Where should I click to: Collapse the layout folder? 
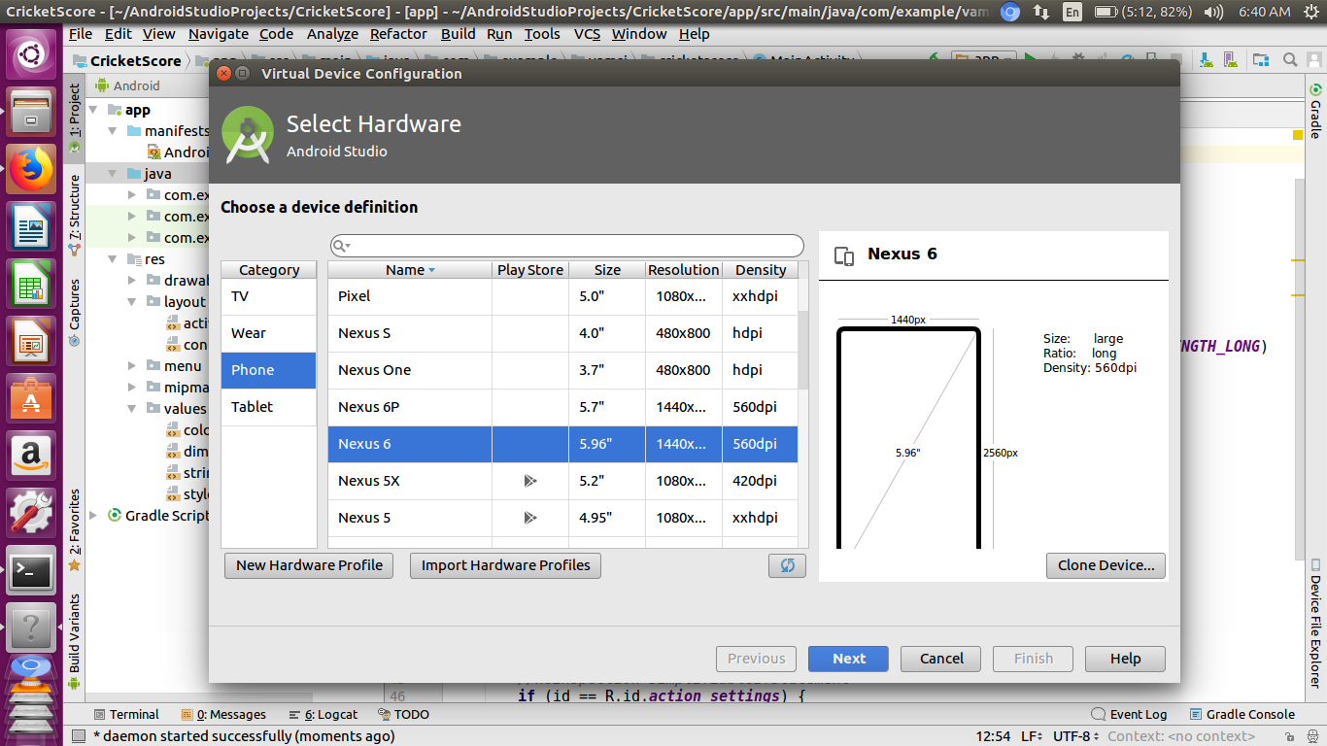132,302
